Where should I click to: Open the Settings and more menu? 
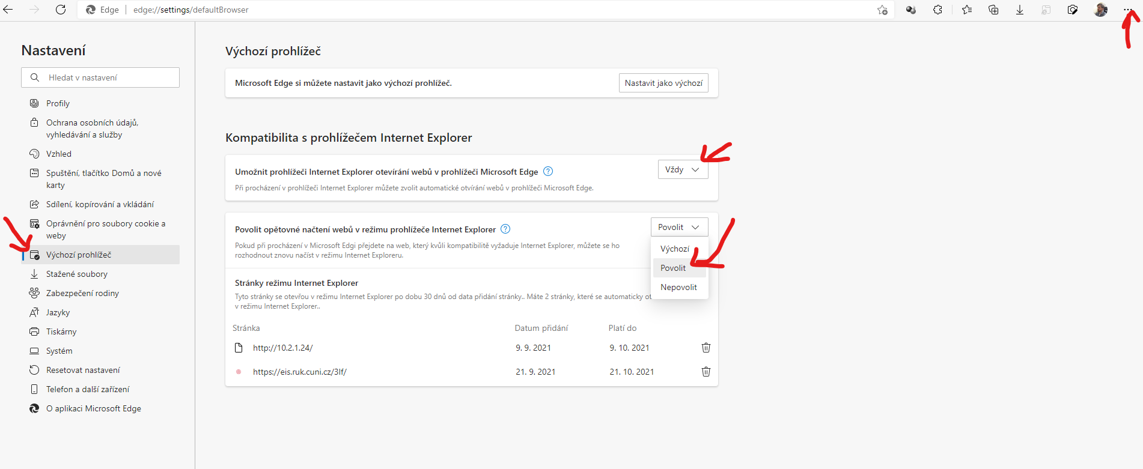click(1127, 10)
